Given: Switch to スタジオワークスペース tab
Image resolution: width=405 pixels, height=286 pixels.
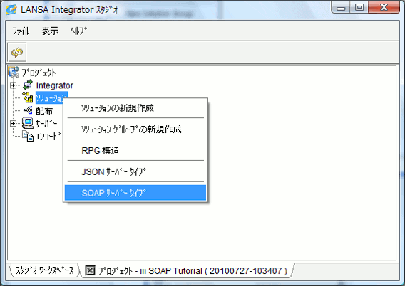Looking at the screenshot, I should click(x=44, y=270).
